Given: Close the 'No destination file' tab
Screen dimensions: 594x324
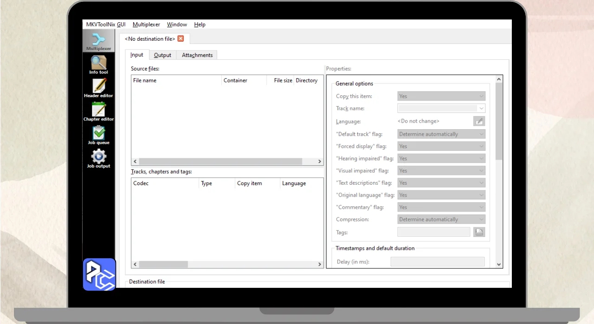Looking at the screenshot, I should coord(181,39).
